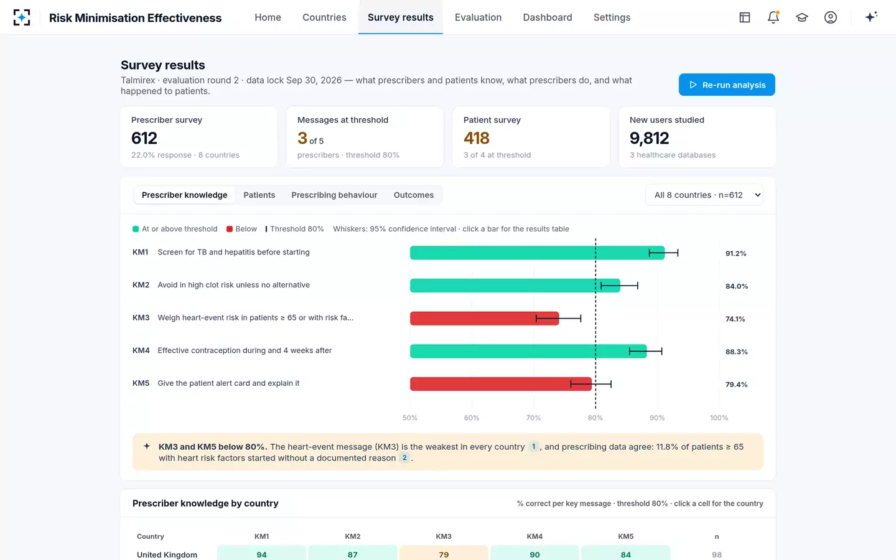Click the 'Give the patient alert card' label
The height and width of the screenshot is (560, 896).
(x=228, y=383)
